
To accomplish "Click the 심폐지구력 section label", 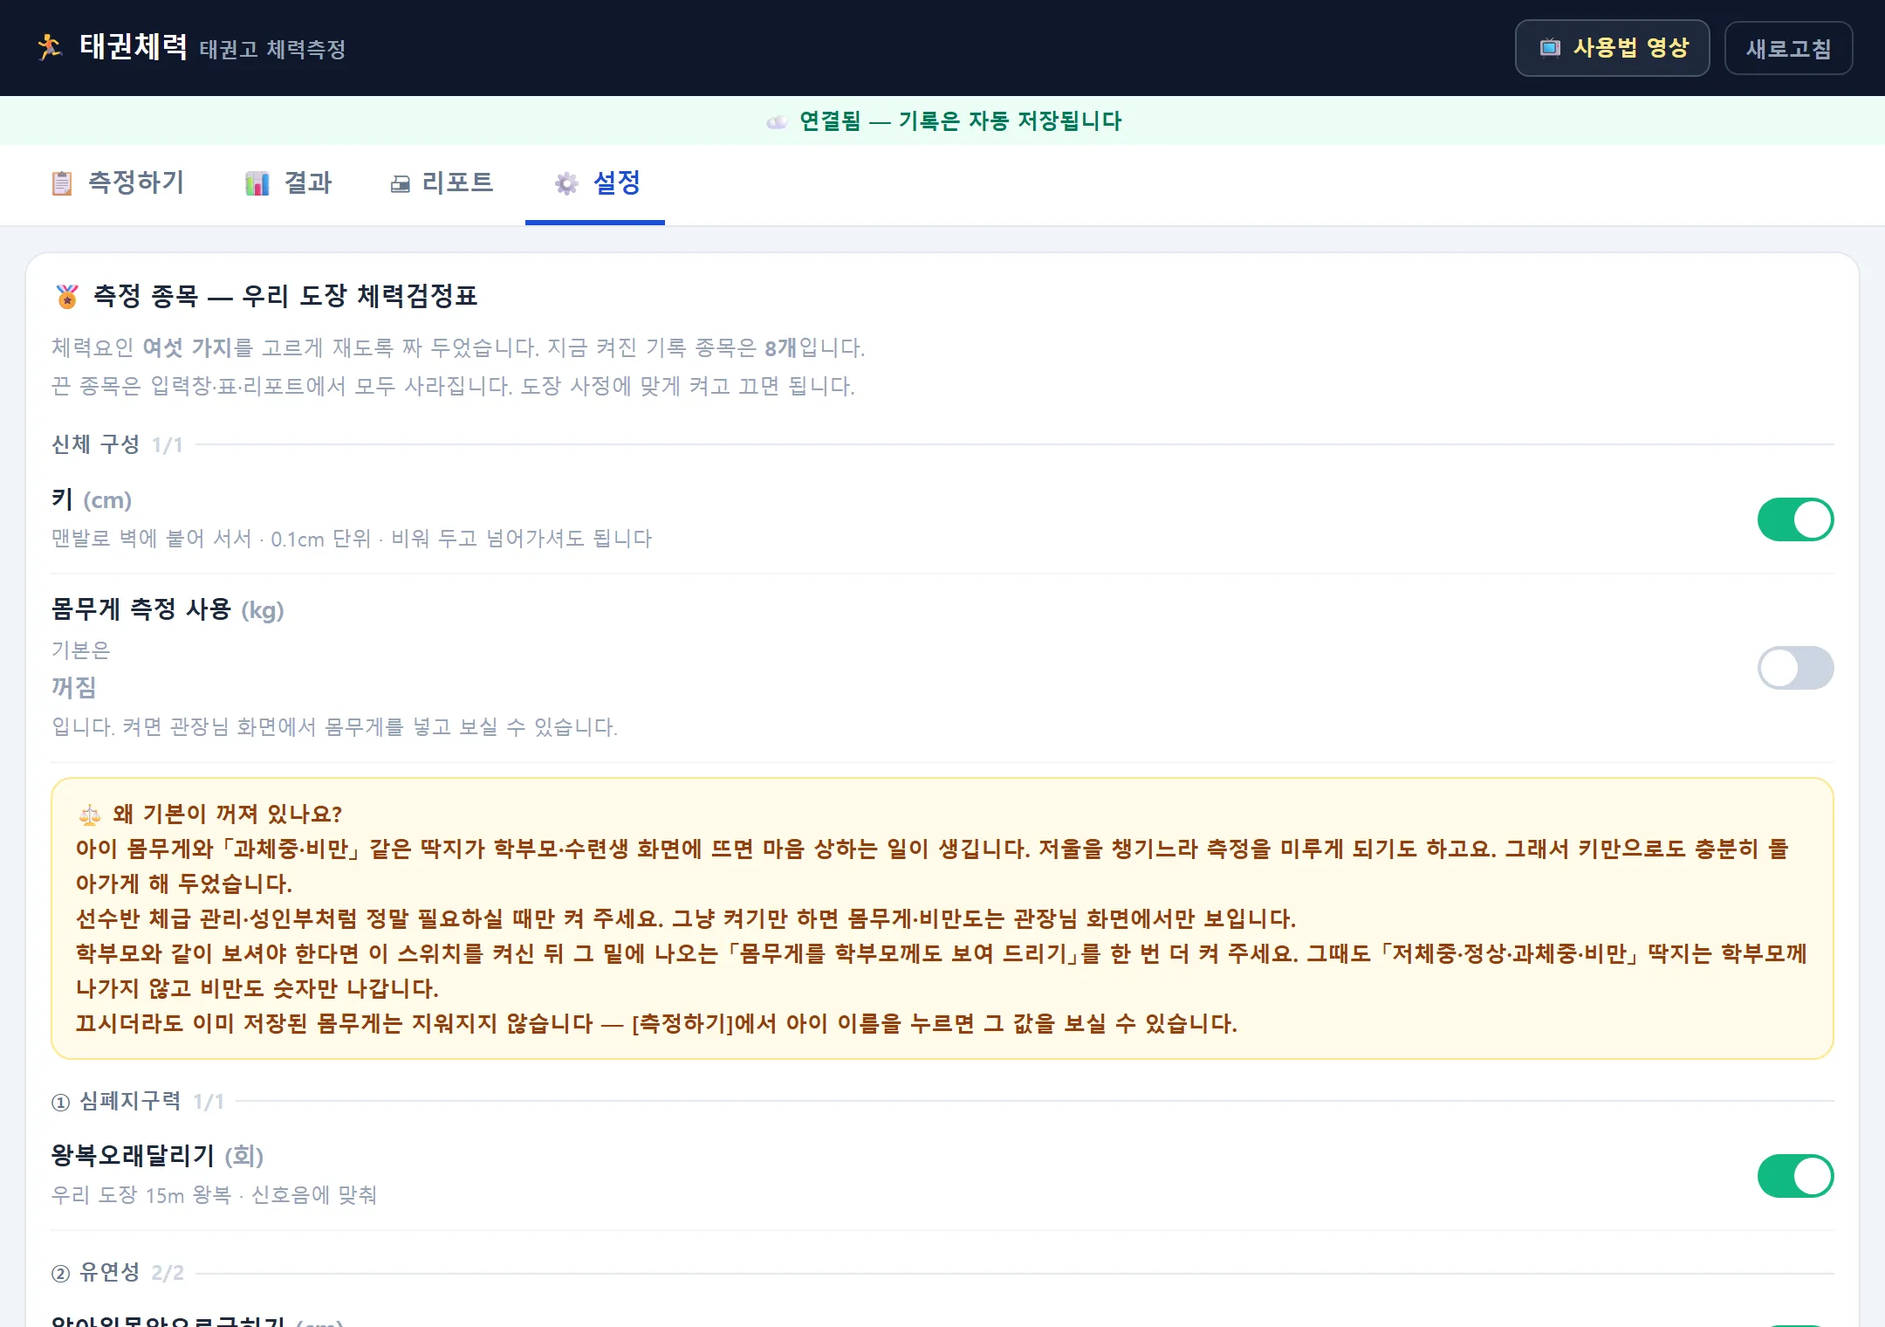I will (x=130, y=1101).
